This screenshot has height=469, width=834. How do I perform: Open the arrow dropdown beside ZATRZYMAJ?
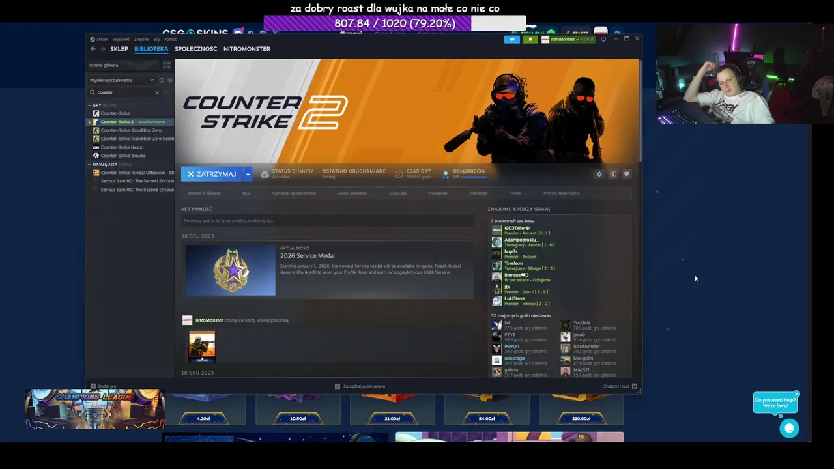point(248,174)
